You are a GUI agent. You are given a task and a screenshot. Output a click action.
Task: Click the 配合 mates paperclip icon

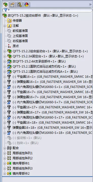click(9, 148)
